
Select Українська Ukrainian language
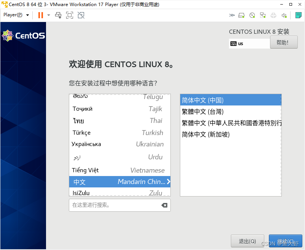point(120,144)
